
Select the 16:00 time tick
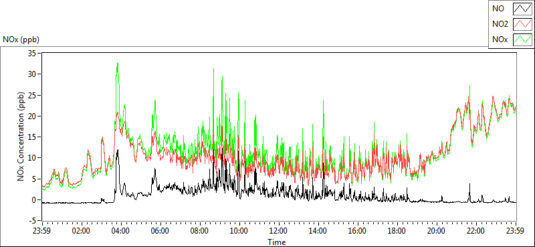coord(358,231)
